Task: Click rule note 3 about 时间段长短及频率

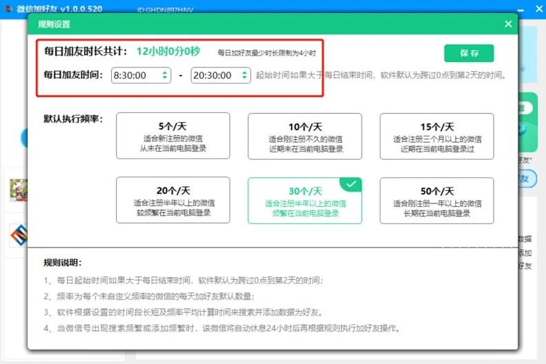Action: pyautogui.click(x=183, y=312)
